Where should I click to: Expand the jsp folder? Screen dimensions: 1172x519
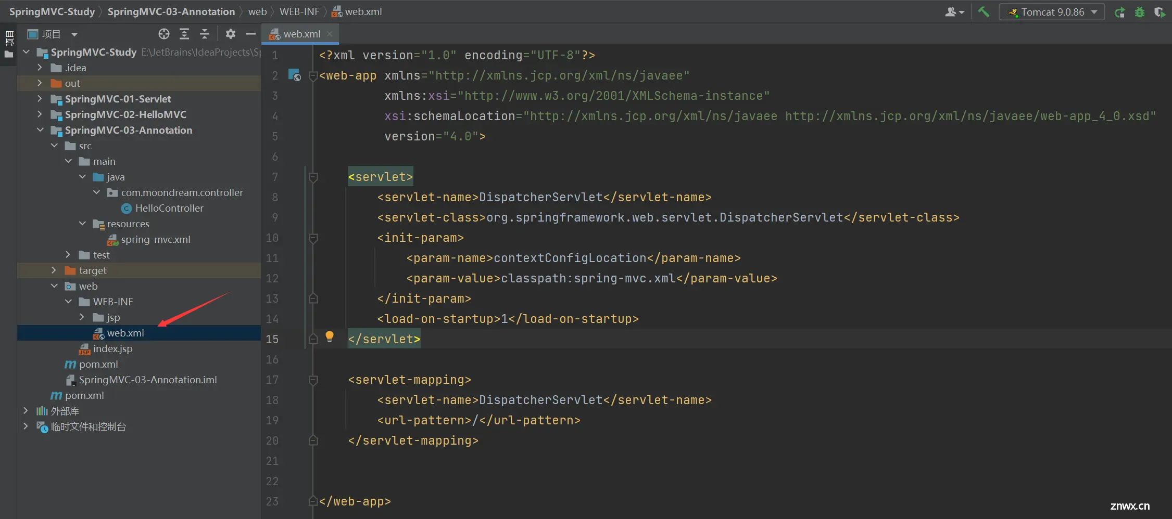click(x=82, y=317)
